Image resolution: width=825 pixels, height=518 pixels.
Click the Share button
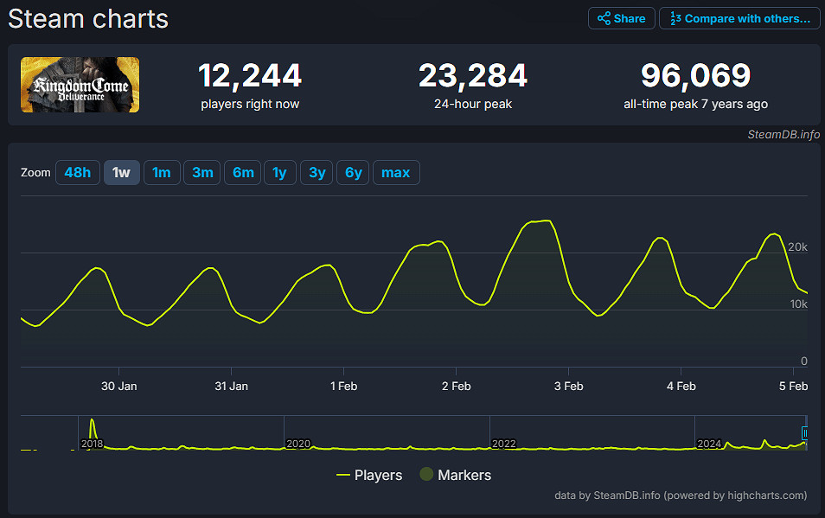click(621, 18)
